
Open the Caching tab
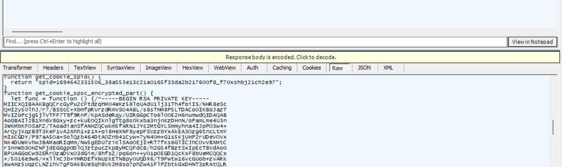pyautogui.click(x=282, y=68)
